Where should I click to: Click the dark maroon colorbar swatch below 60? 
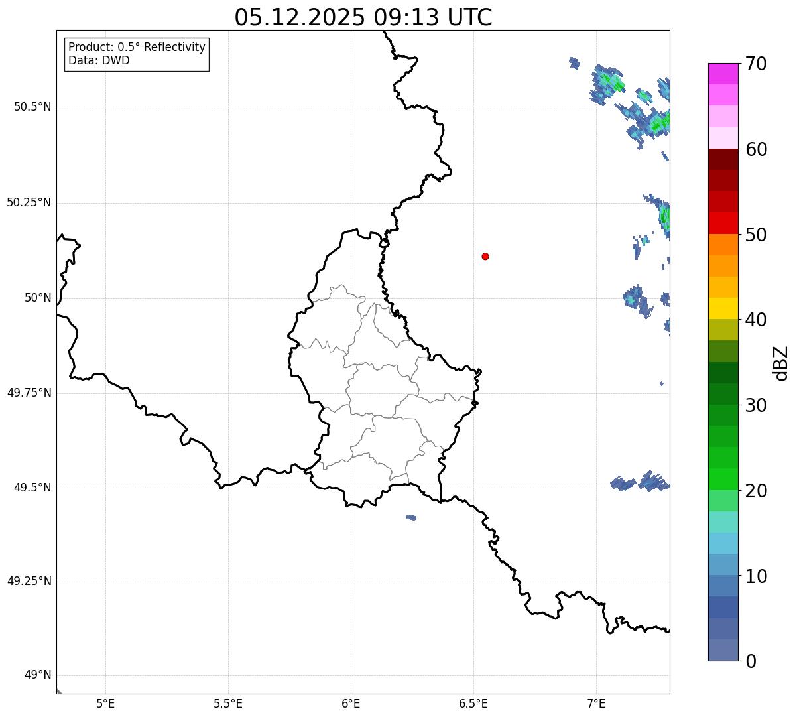[723, 159]
